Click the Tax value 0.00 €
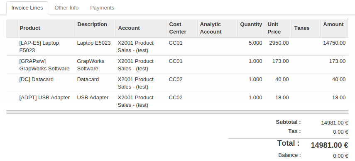Viewport: 355px width, 161px height. pyautogui.click(x=340, y=132)
